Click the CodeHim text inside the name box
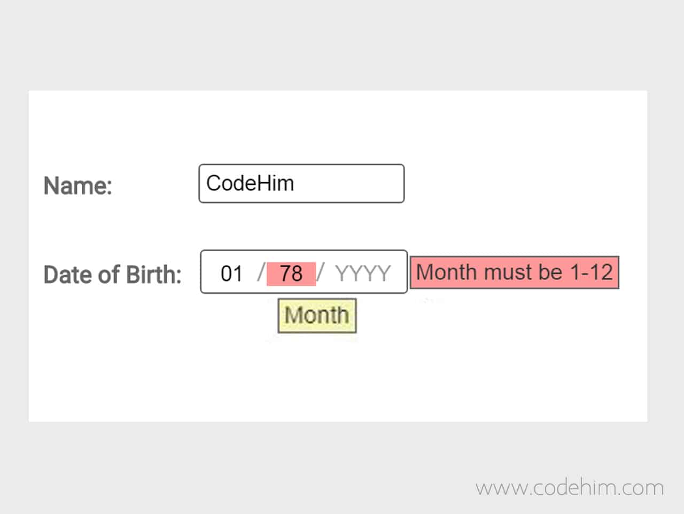Image resolution: width=684 pixels, height=514 pixels. click(x=250, y=183)
